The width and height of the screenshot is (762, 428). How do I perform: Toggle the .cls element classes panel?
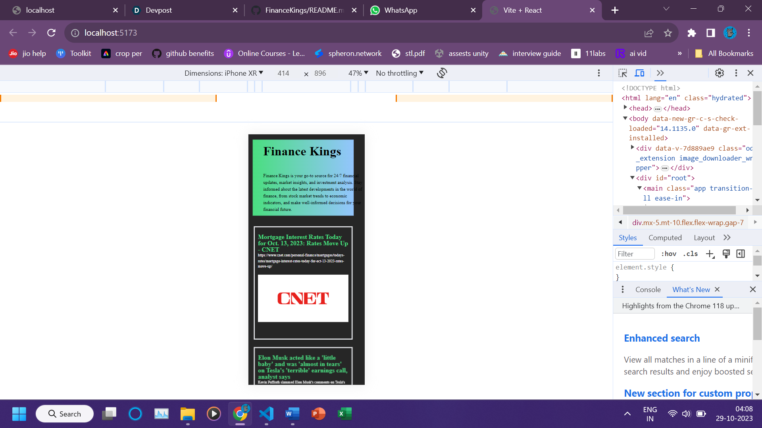[x=690, y=254]
